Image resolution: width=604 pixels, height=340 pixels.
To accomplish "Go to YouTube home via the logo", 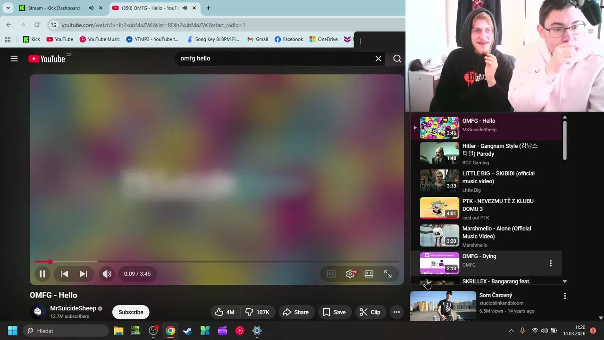I will tap(47, 59).
